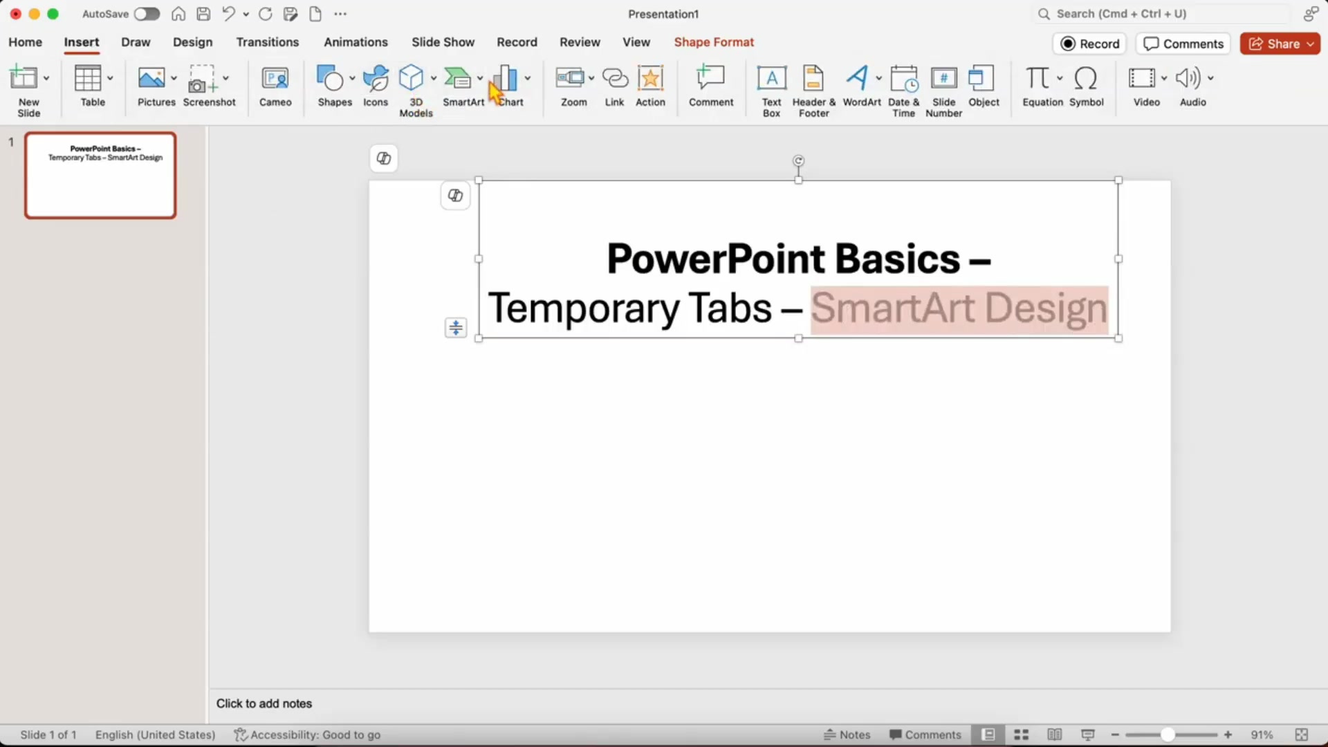Switch to Reading view
Viewport: 1328px width, 747px height.
(1054, 735)
